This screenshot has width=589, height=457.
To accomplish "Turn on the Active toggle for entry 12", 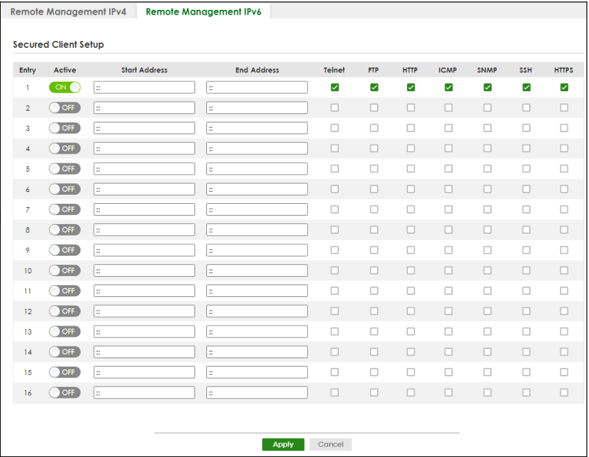I will point(65,311).
